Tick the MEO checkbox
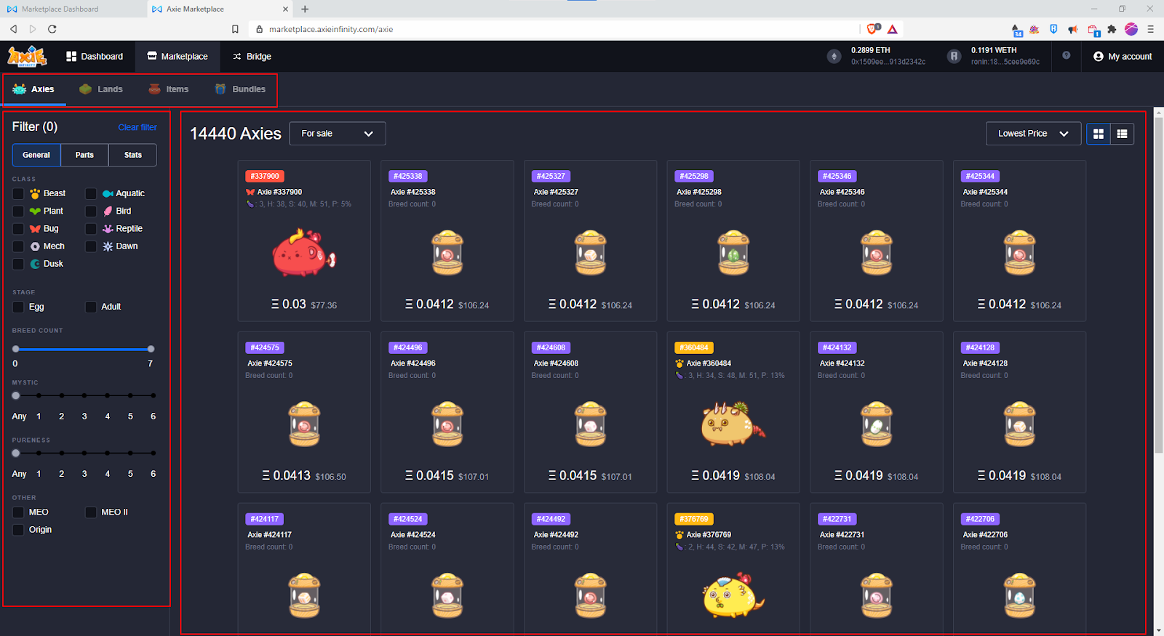 pos(18,512)
